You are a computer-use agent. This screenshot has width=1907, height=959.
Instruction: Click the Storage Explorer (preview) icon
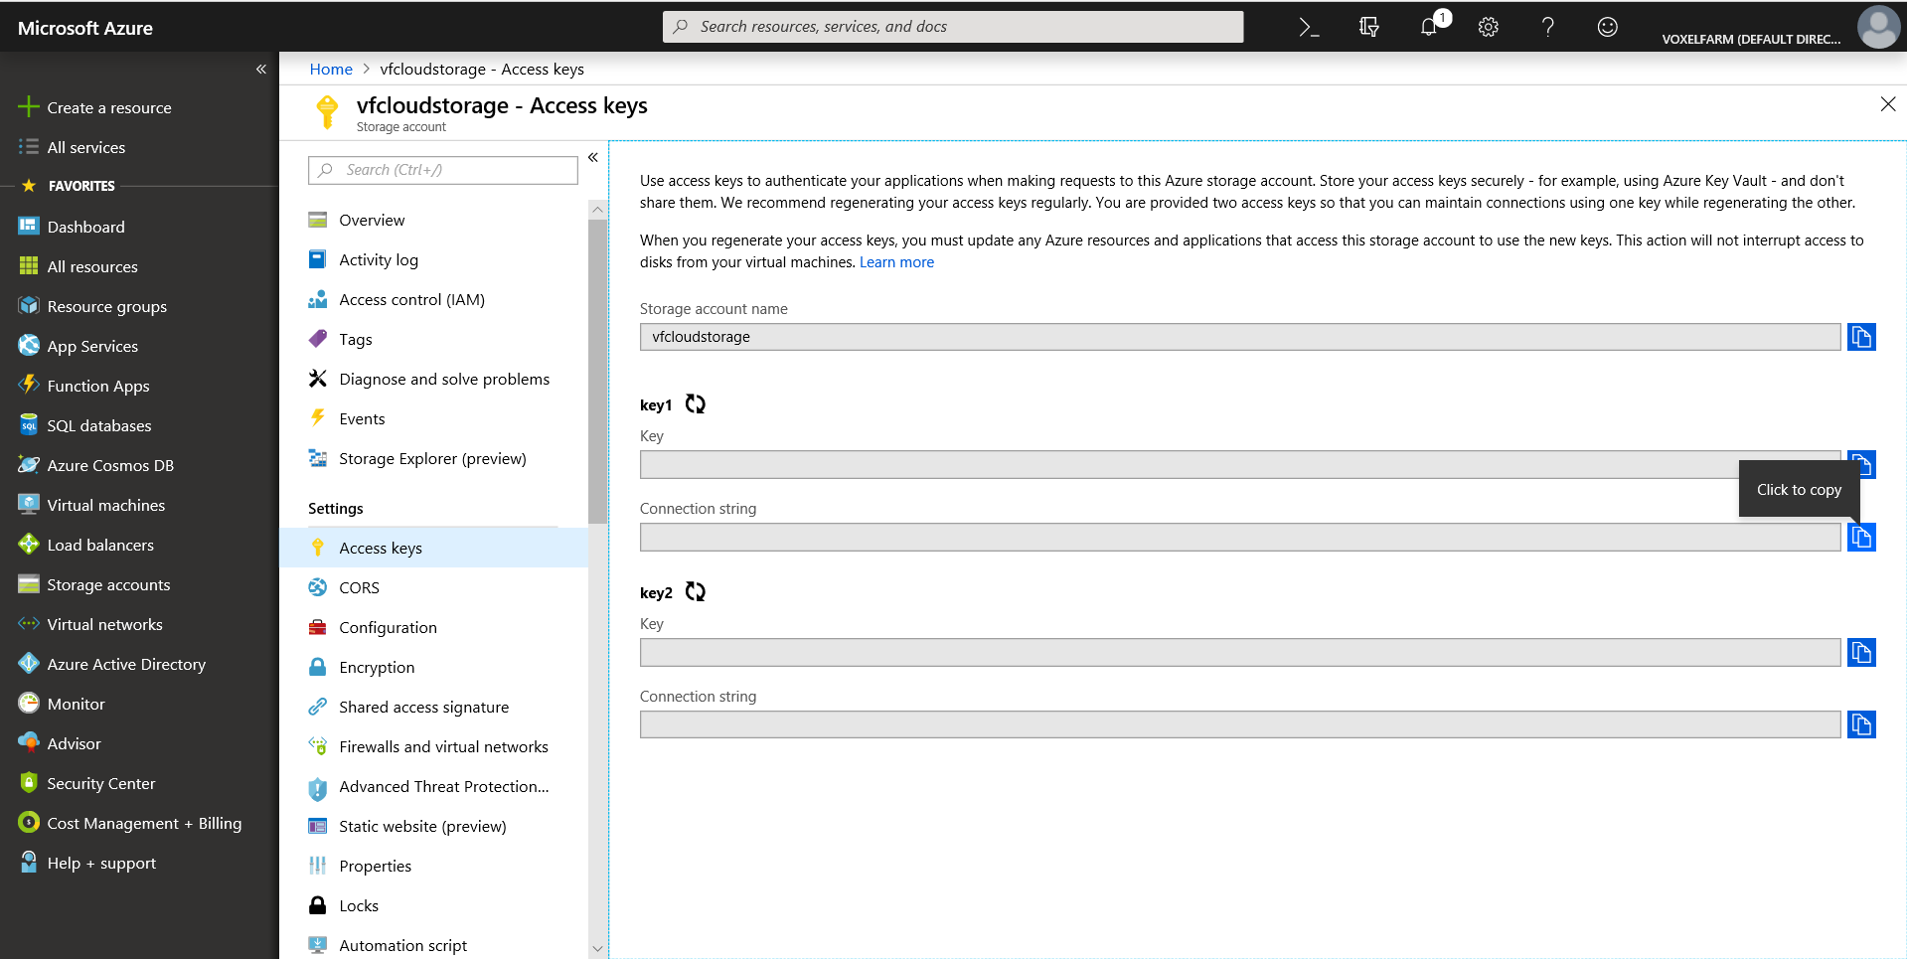(x=318, y=458)
